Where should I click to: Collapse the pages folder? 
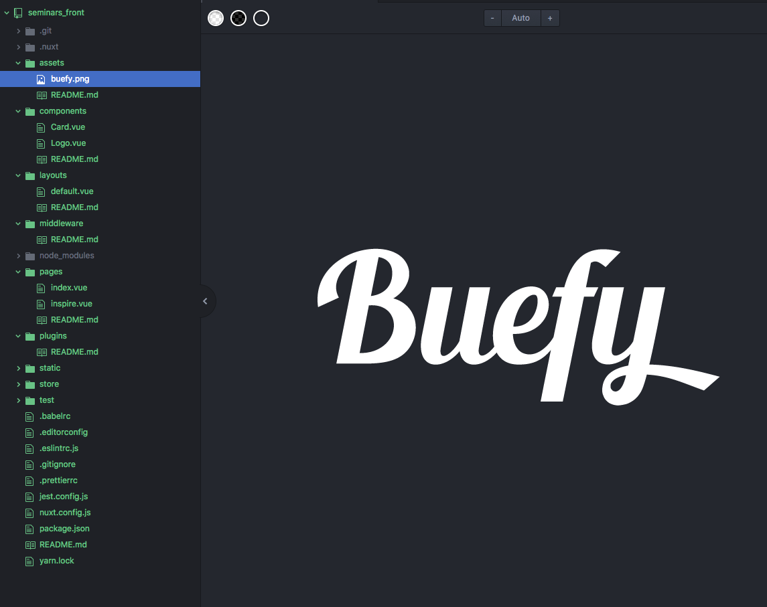click(x=19, y=272)
